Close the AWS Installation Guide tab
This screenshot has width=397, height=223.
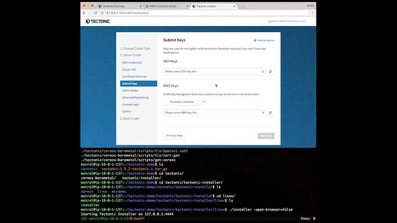187,6
